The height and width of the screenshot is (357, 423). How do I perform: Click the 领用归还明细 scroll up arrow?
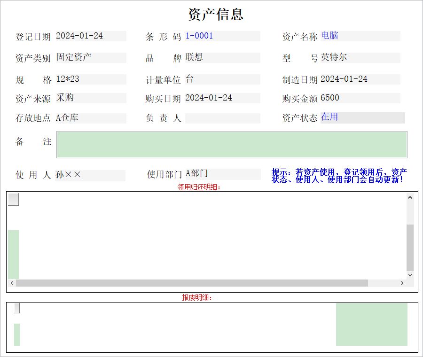point(410,197)
